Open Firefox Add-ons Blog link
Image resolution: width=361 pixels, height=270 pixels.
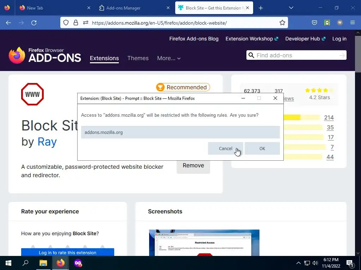[194, 39]
